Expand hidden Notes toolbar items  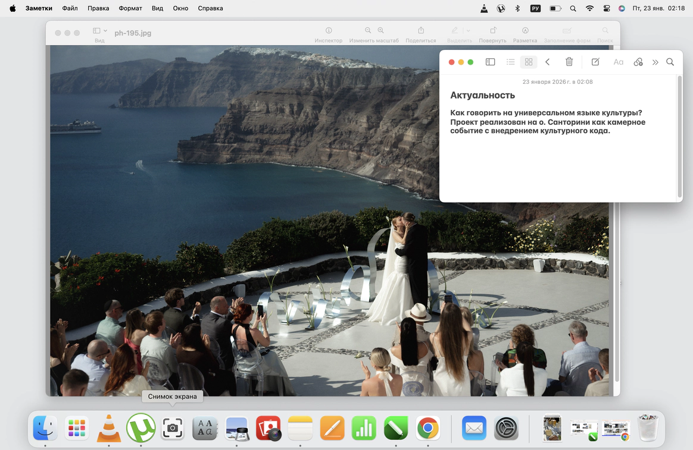[655, 62]
